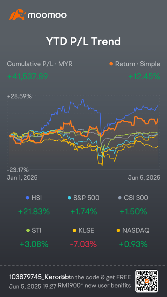Click the gray CSI 300 legend dot

tap(120, 198)
